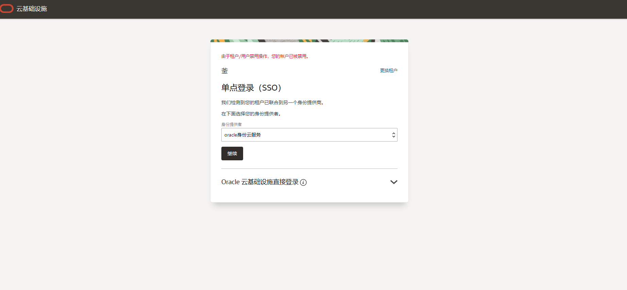Click the divider line below the 继续 button

click(x=309, y=168)
